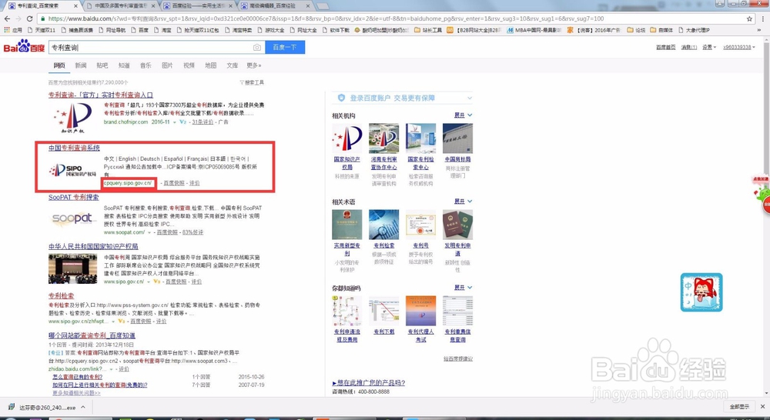Open the 国家知识产权局 institution thumbnail
Viewport: 770px width, 420px height.
(x=347, y=138)
